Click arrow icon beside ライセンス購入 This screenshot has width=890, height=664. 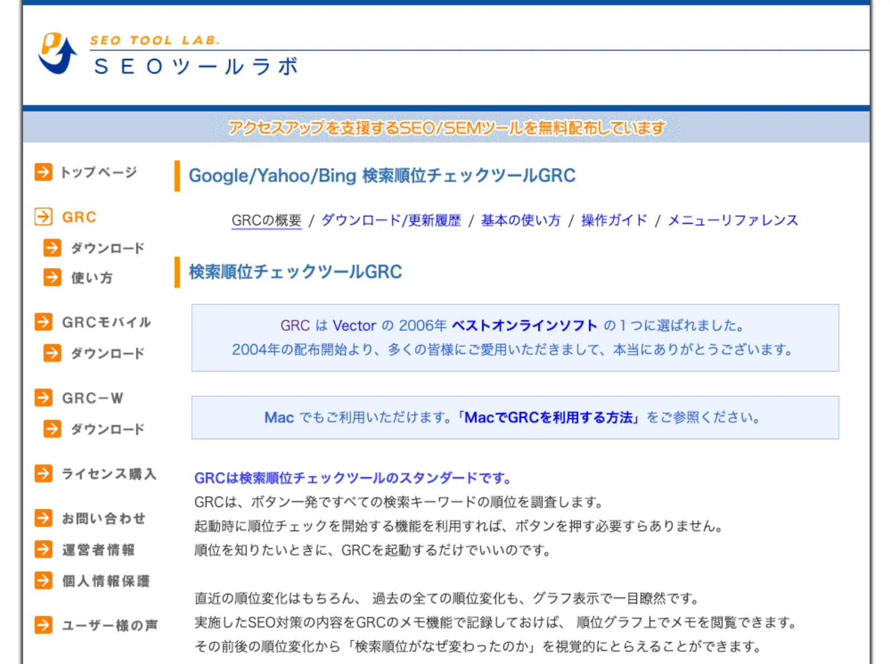point(43,473)
